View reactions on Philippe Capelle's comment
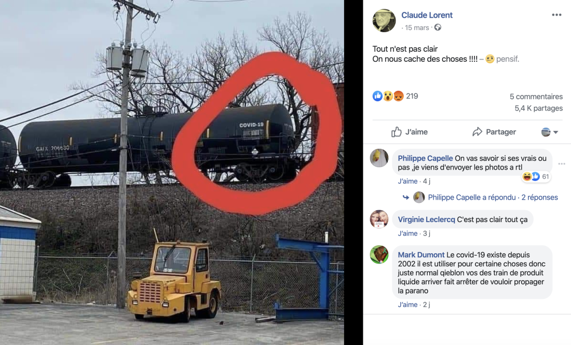 [x=536, y=176]
